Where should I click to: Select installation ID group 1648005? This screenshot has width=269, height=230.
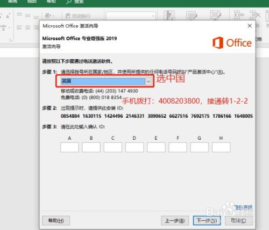point(243,116)
